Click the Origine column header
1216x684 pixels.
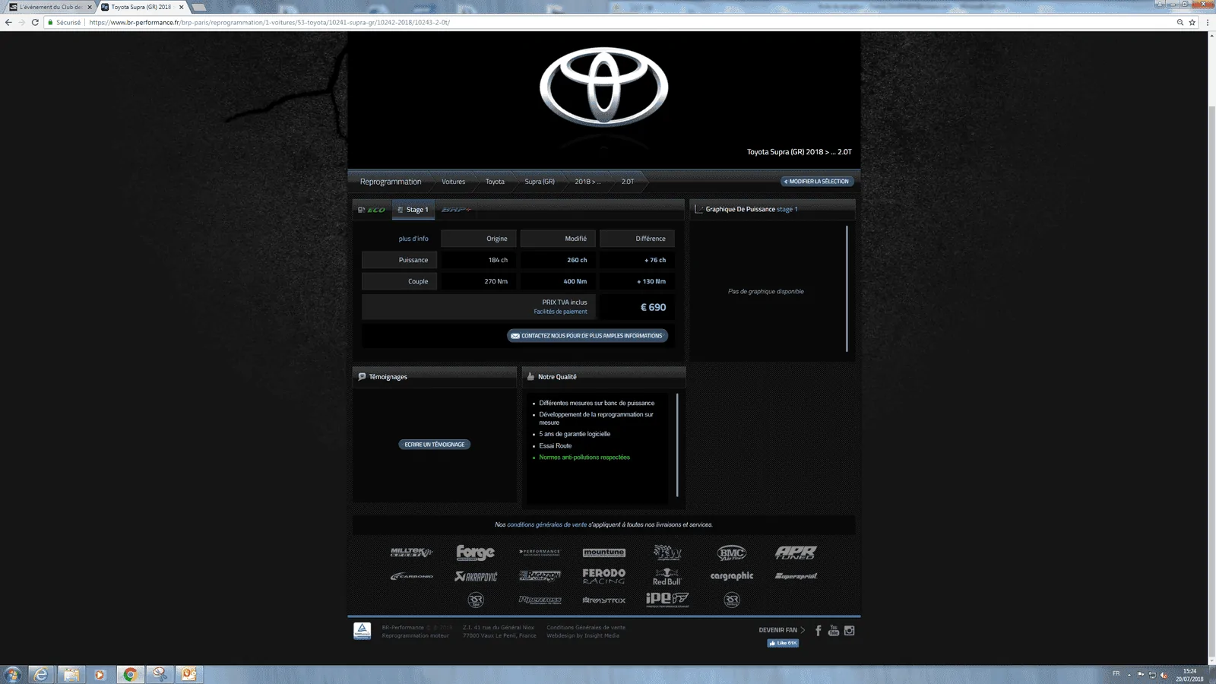tap(479, 239)
